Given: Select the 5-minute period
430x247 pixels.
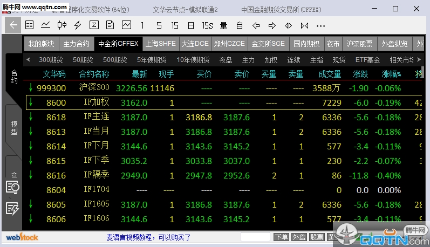Looking at the screenshot, I should click(x=159, y=25).
